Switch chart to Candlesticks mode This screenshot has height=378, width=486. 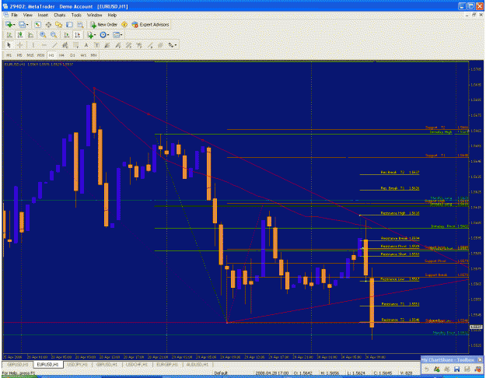click(x=20, y=35)
